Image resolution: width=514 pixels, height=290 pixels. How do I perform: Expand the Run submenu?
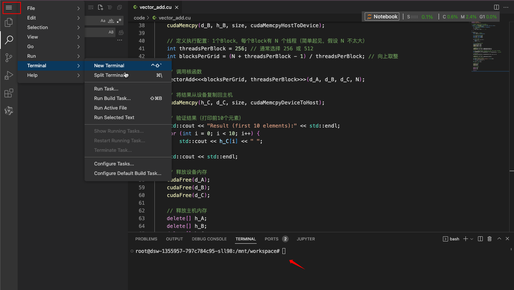coord(51,56)
